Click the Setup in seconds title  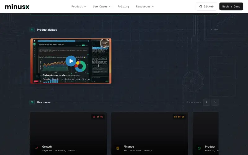[54, 75]
